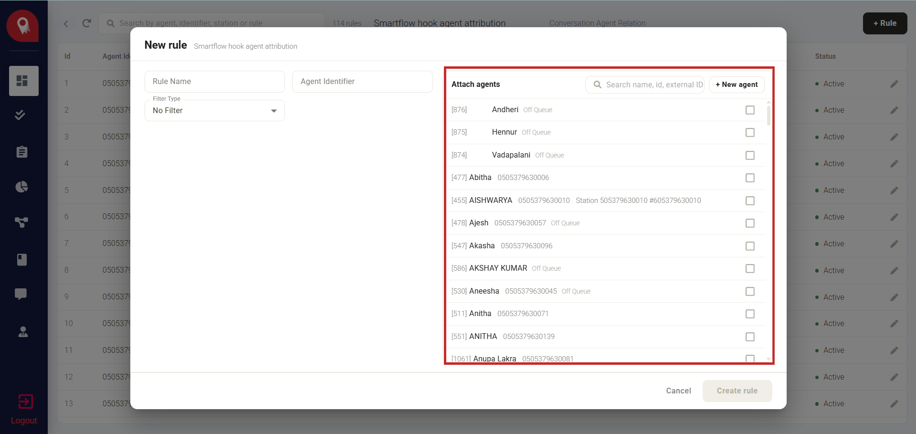Click the Agent Identifier input field
The width and height of the screenshot is (916, 434).
tap(362, 82)
